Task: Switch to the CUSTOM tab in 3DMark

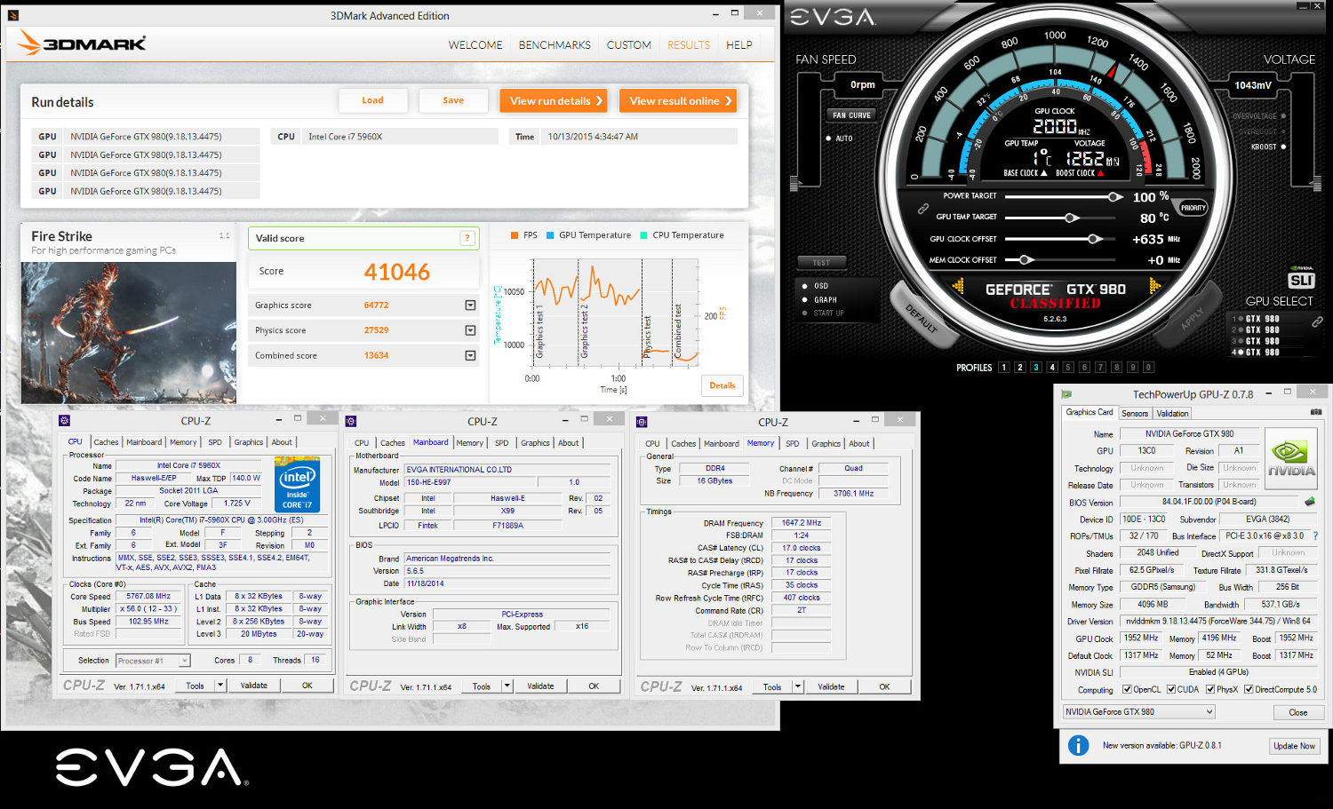Action: point(629,44)
